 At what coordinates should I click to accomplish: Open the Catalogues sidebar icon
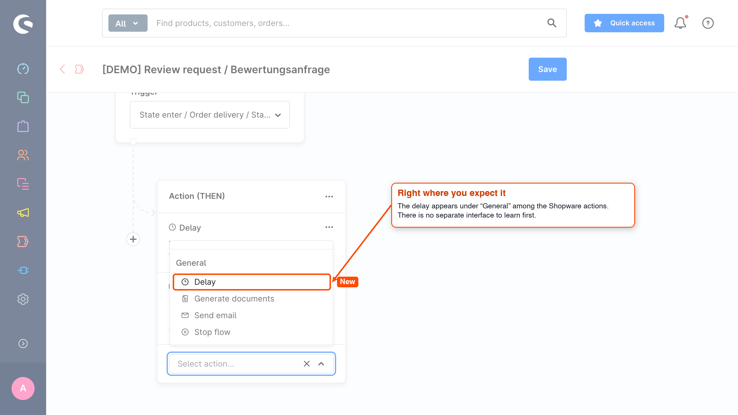click(x=23, y=97)
